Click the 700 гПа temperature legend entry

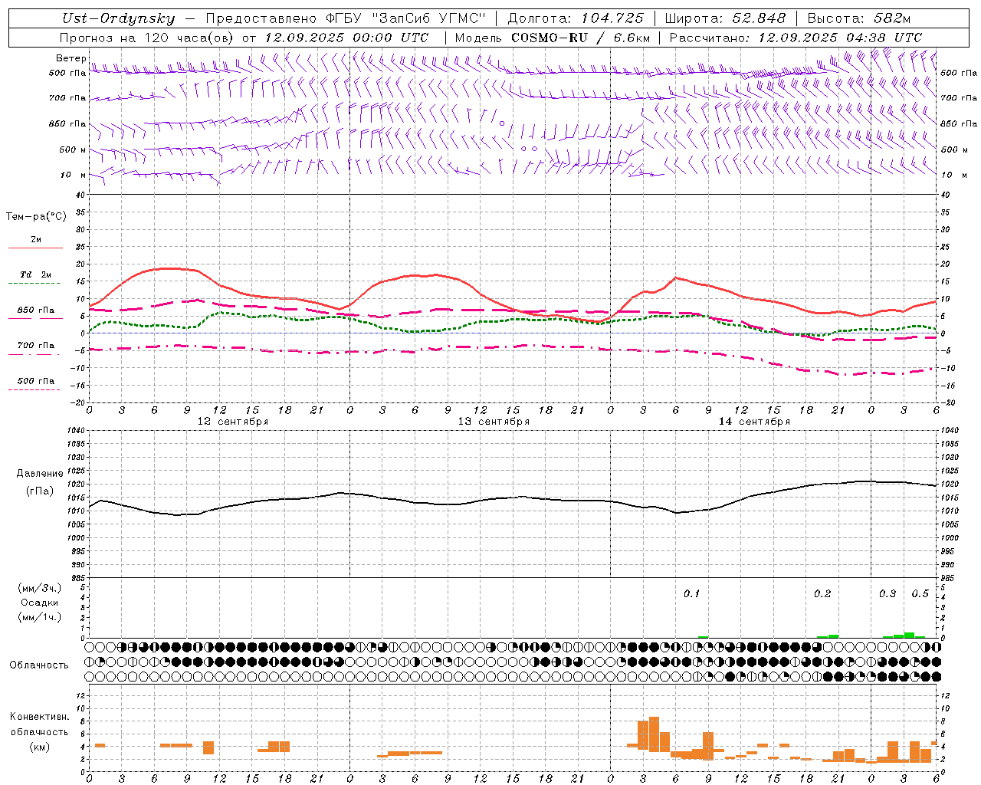tap(36, 345)
